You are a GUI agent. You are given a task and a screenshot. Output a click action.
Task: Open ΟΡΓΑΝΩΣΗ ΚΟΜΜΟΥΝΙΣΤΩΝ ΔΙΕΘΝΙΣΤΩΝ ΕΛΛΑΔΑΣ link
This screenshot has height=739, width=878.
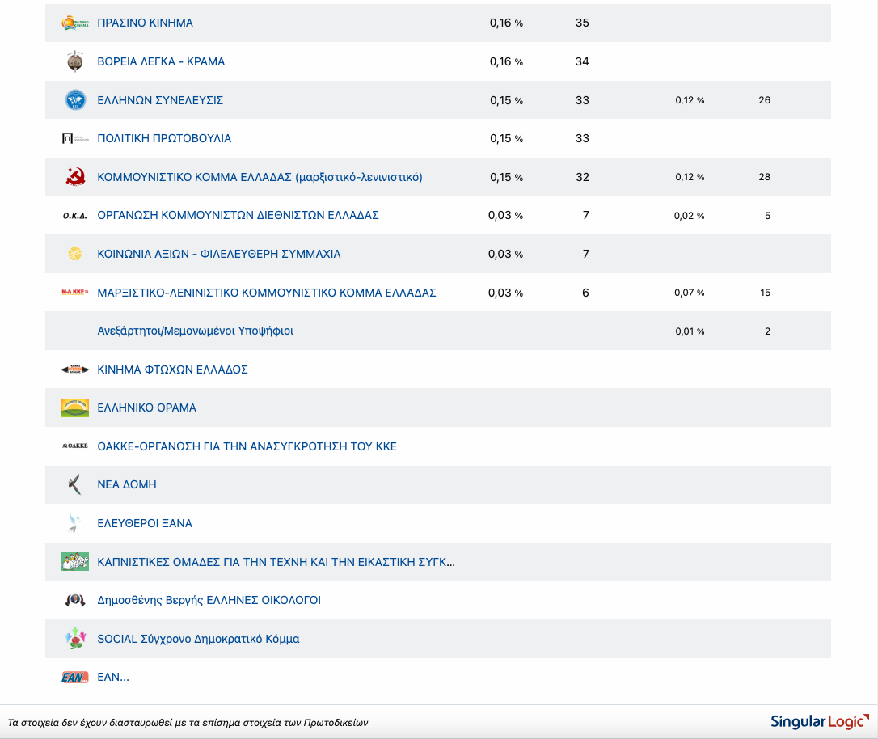pos(238,215)
